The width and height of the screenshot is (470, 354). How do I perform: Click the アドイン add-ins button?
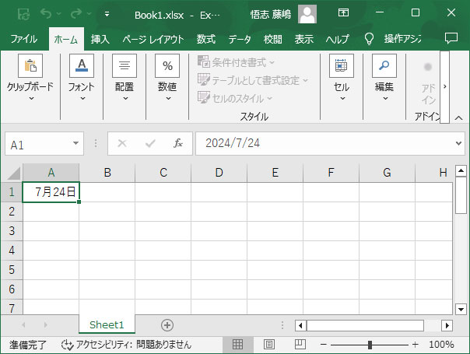428,82
